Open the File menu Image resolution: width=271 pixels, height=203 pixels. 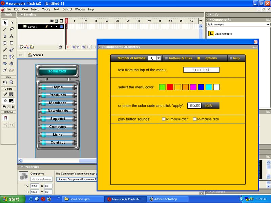pos(9,9)
